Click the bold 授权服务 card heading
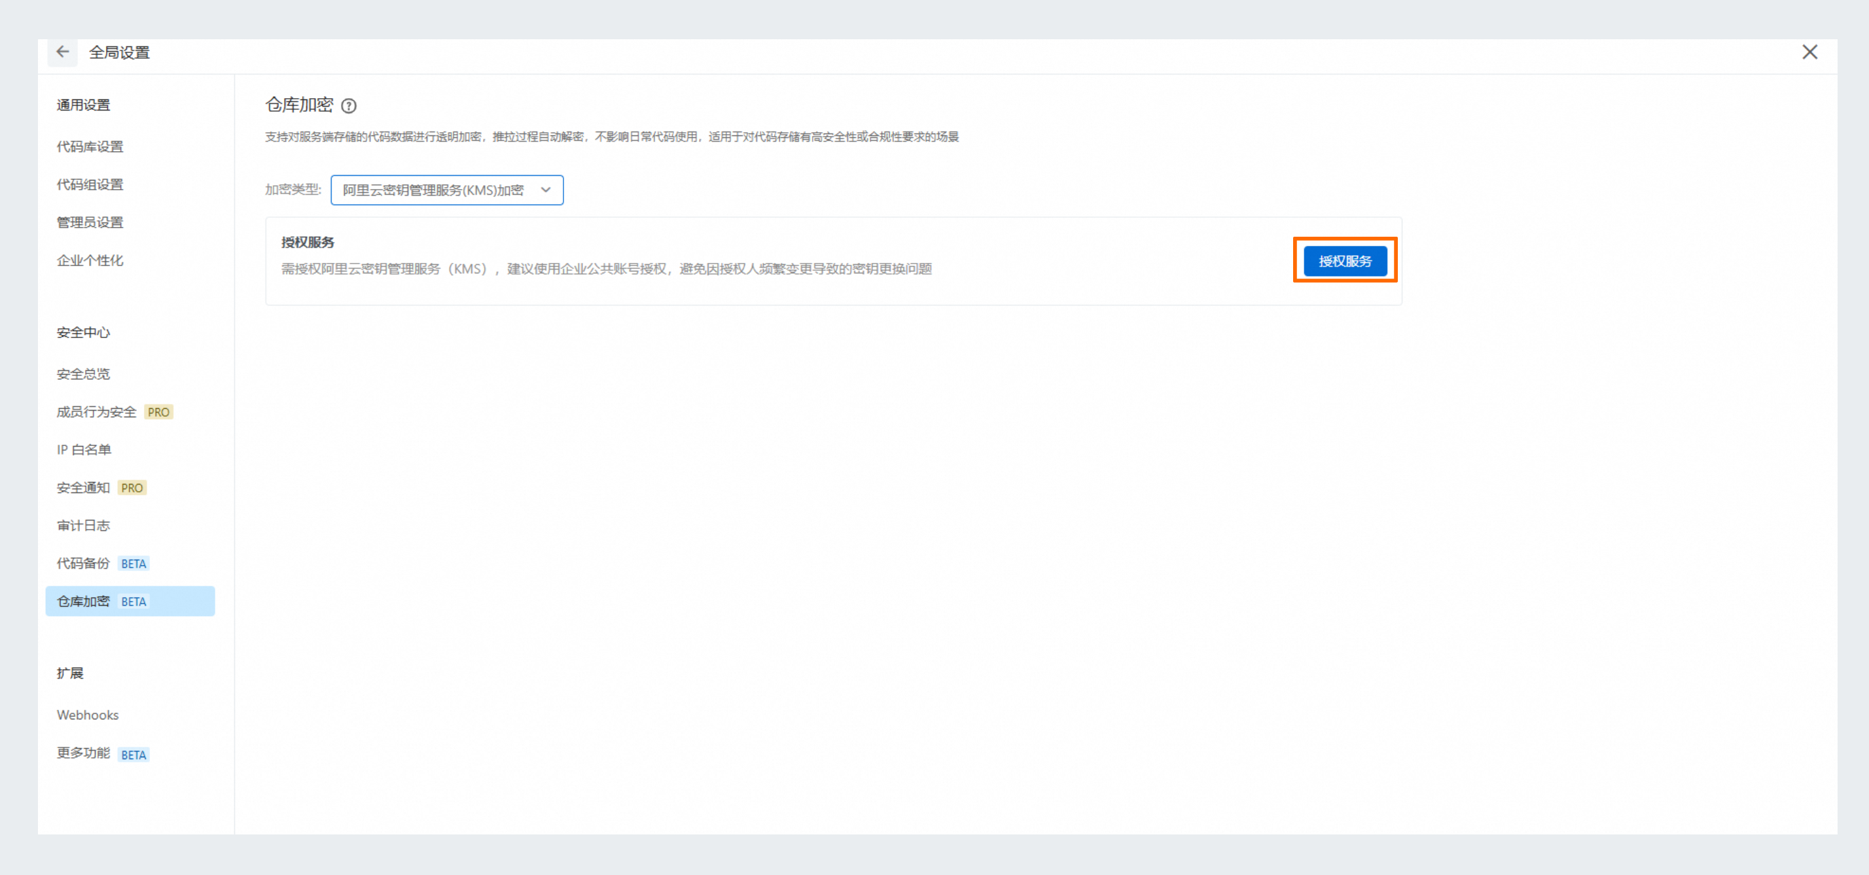Viewport: 1869px width, 875px height. click(x=308, y=242)
